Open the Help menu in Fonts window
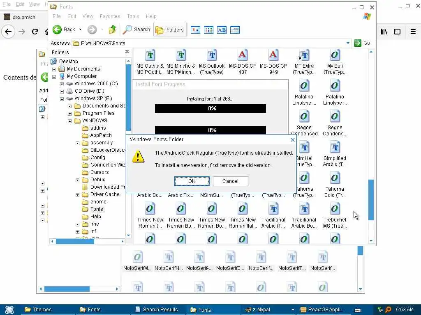 [151, 16]
